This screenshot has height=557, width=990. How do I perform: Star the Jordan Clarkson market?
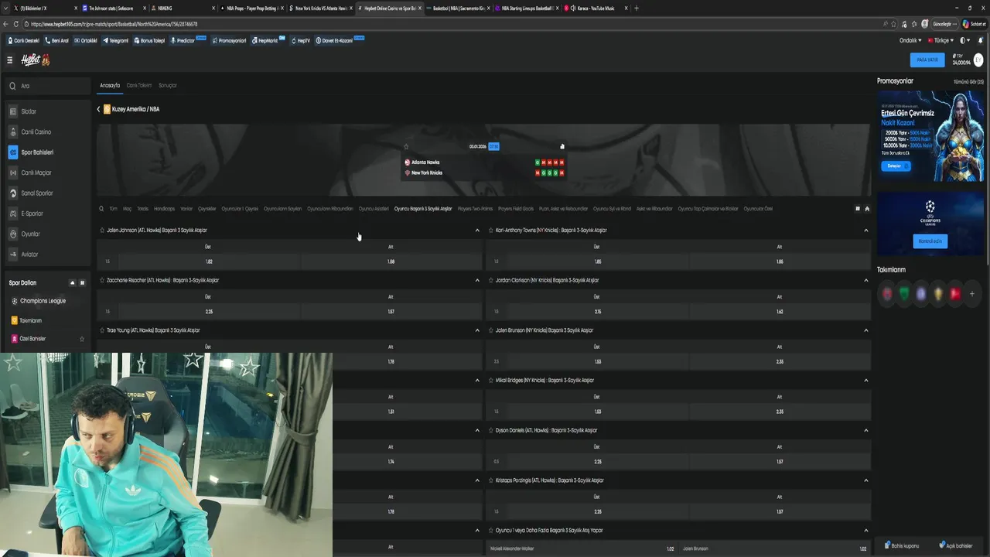point(491,280)
